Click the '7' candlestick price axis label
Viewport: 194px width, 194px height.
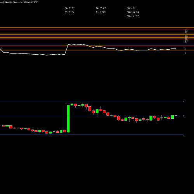click(184, 116)
